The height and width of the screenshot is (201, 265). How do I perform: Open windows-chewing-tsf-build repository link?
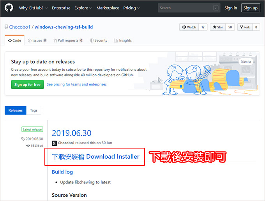click(64, 27)
